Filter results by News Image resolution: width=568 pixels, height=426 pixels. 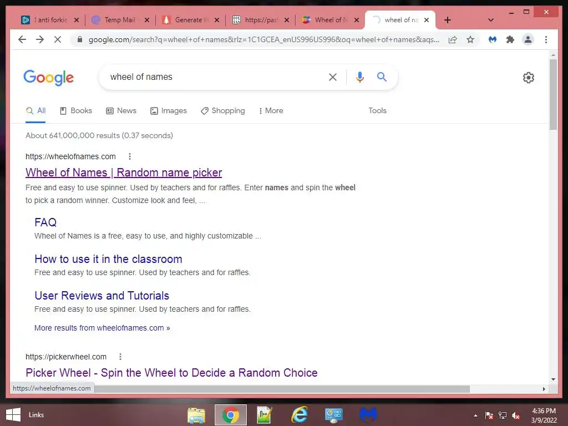point(121,111)
